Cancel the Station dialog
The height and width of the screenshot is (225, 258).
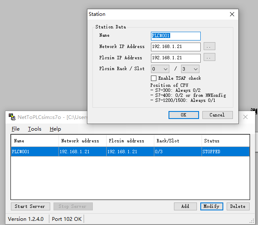217,115
